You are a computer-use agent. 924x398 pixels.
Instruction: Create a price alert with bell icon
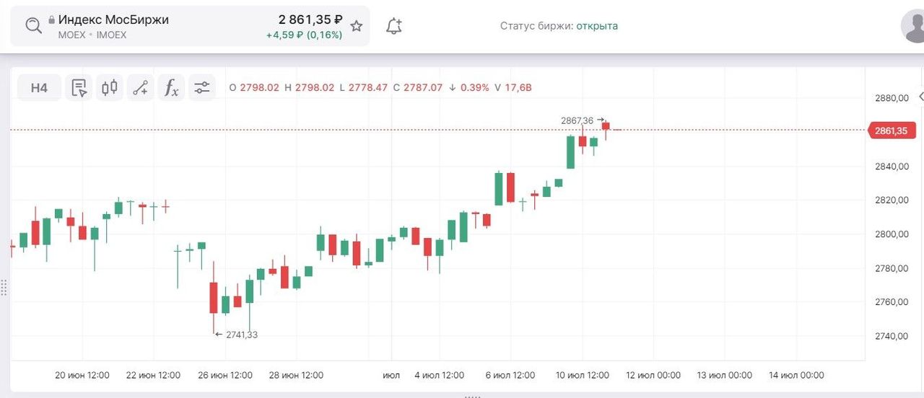(x=393, y=27)
